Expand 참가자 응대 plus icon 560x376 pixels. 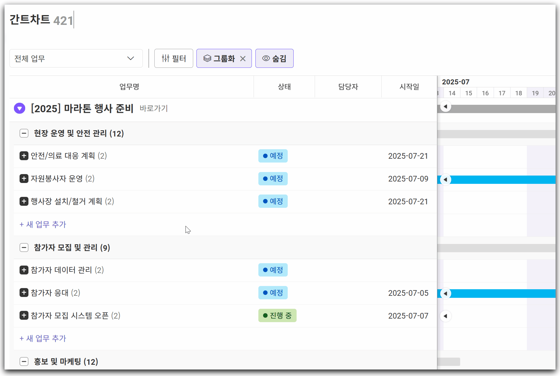[x=24, y=293]
